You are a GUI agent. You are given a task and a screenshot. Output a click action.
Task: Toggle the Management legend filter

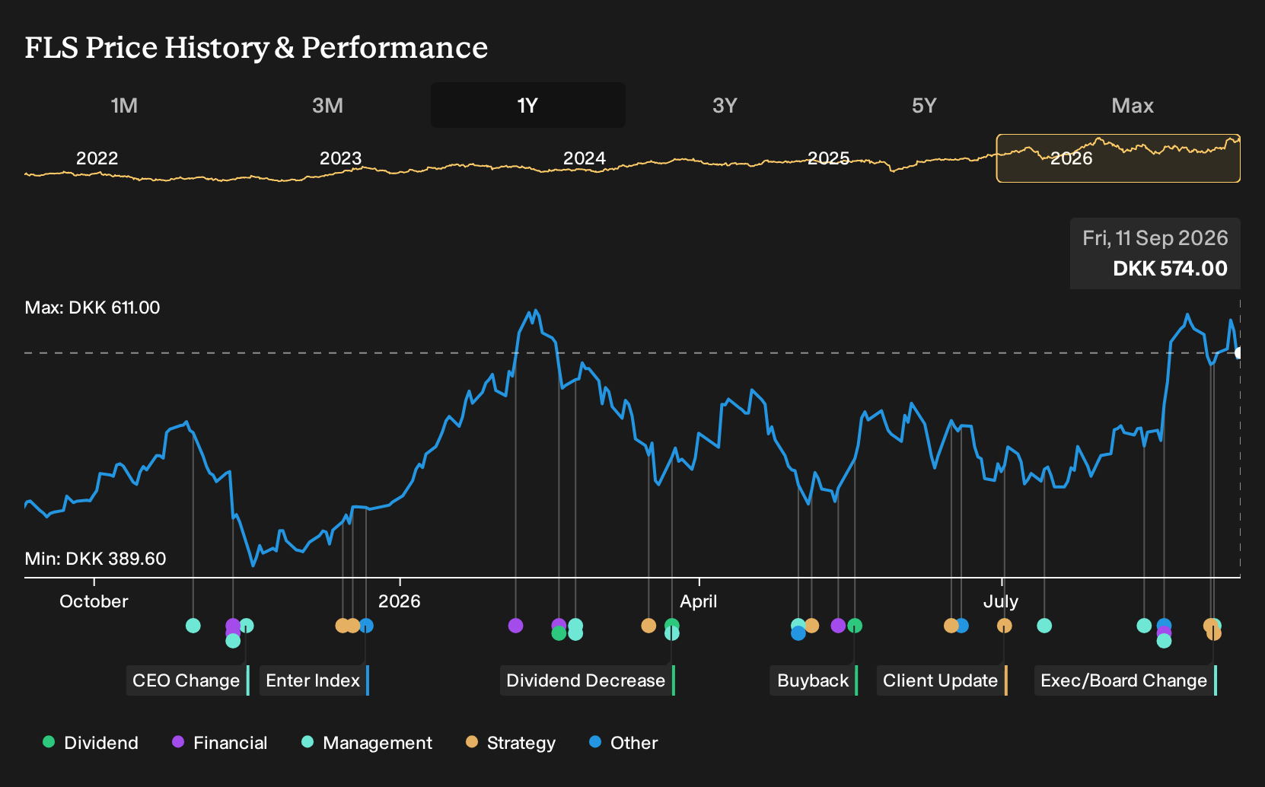click(367, 743)
